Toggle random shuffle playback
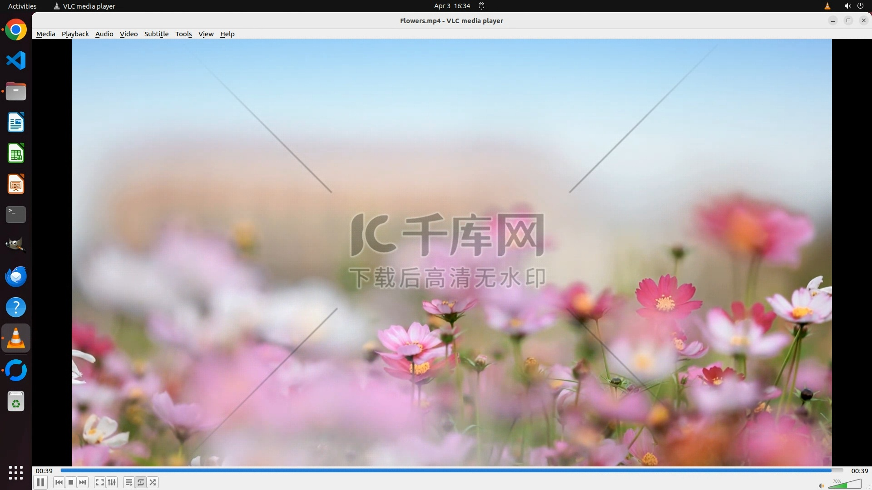Image resolution: width=872 pixels, height=490 pixels. (153, 482)
